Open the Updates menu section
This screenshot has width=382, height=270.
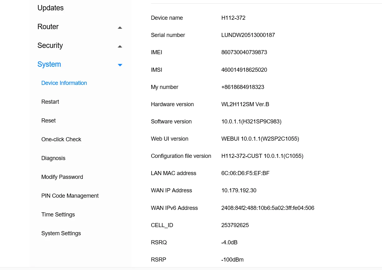[50, 8]
